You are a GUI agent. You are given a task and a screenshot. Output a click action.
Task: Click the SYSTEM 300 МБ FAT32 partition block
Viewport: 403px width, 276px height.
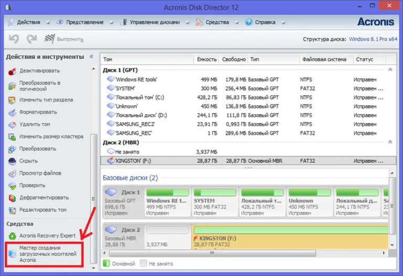pyautogui.click(x=215, y=202)
